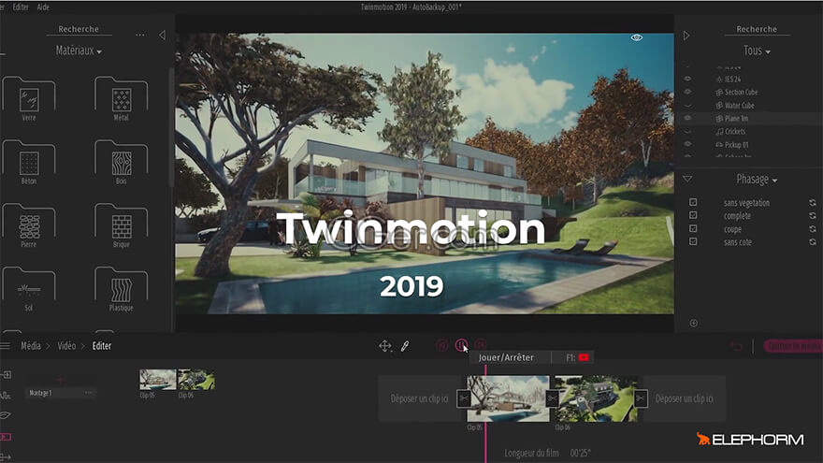
Task: Toggle visibility of Pickup 01
Action: point(687,144)
